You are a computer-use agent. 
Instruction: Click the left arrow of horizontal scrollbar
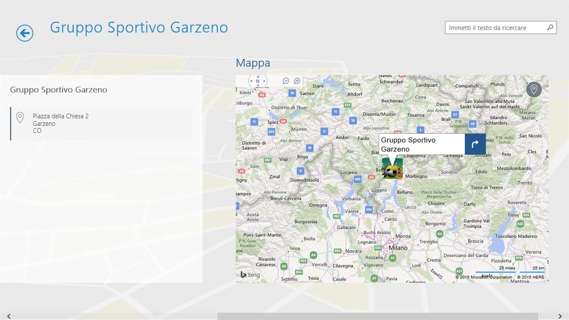pos(9,316)
